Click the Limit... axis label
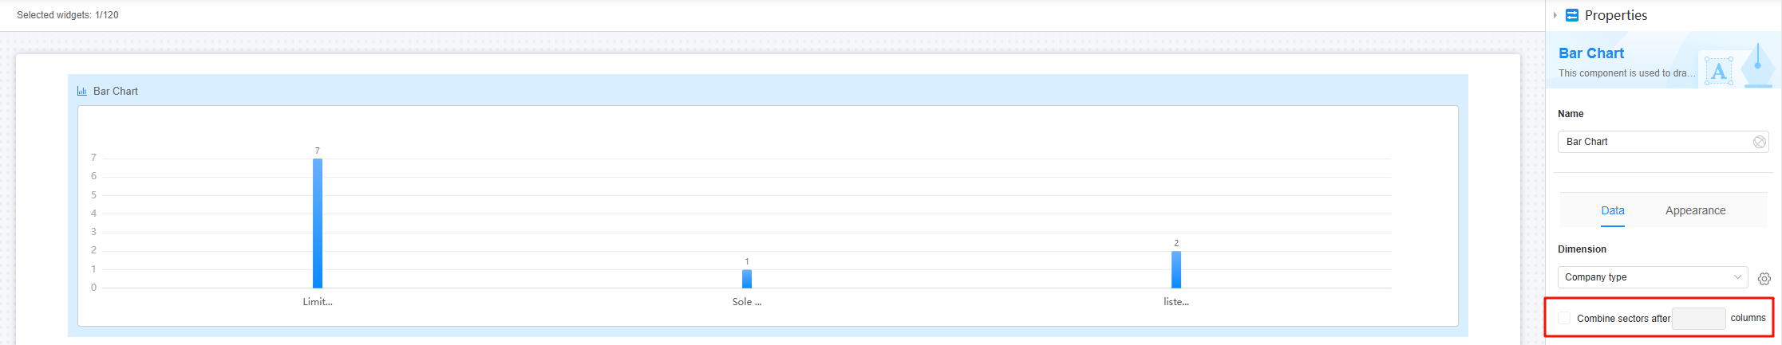This screenshot has width=1782, height=345. [318, 302]
